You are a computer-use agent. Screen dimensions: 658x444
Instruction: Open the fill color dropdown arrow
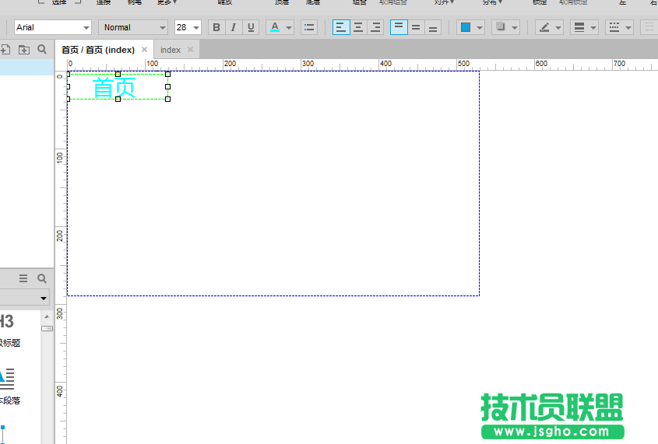pyautogui.click(x=479, y=28)
